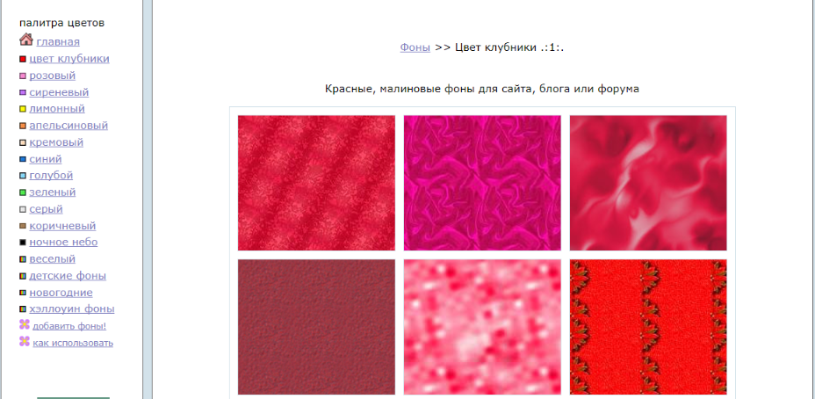Open the детские фоны link
Image resolution: width=815 pixels, height=399 pixels.
tap(68, 276)
